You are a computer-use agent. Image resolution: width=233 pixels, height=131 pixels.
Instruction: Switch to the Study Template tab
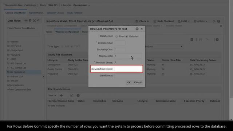tap(75, 13)
